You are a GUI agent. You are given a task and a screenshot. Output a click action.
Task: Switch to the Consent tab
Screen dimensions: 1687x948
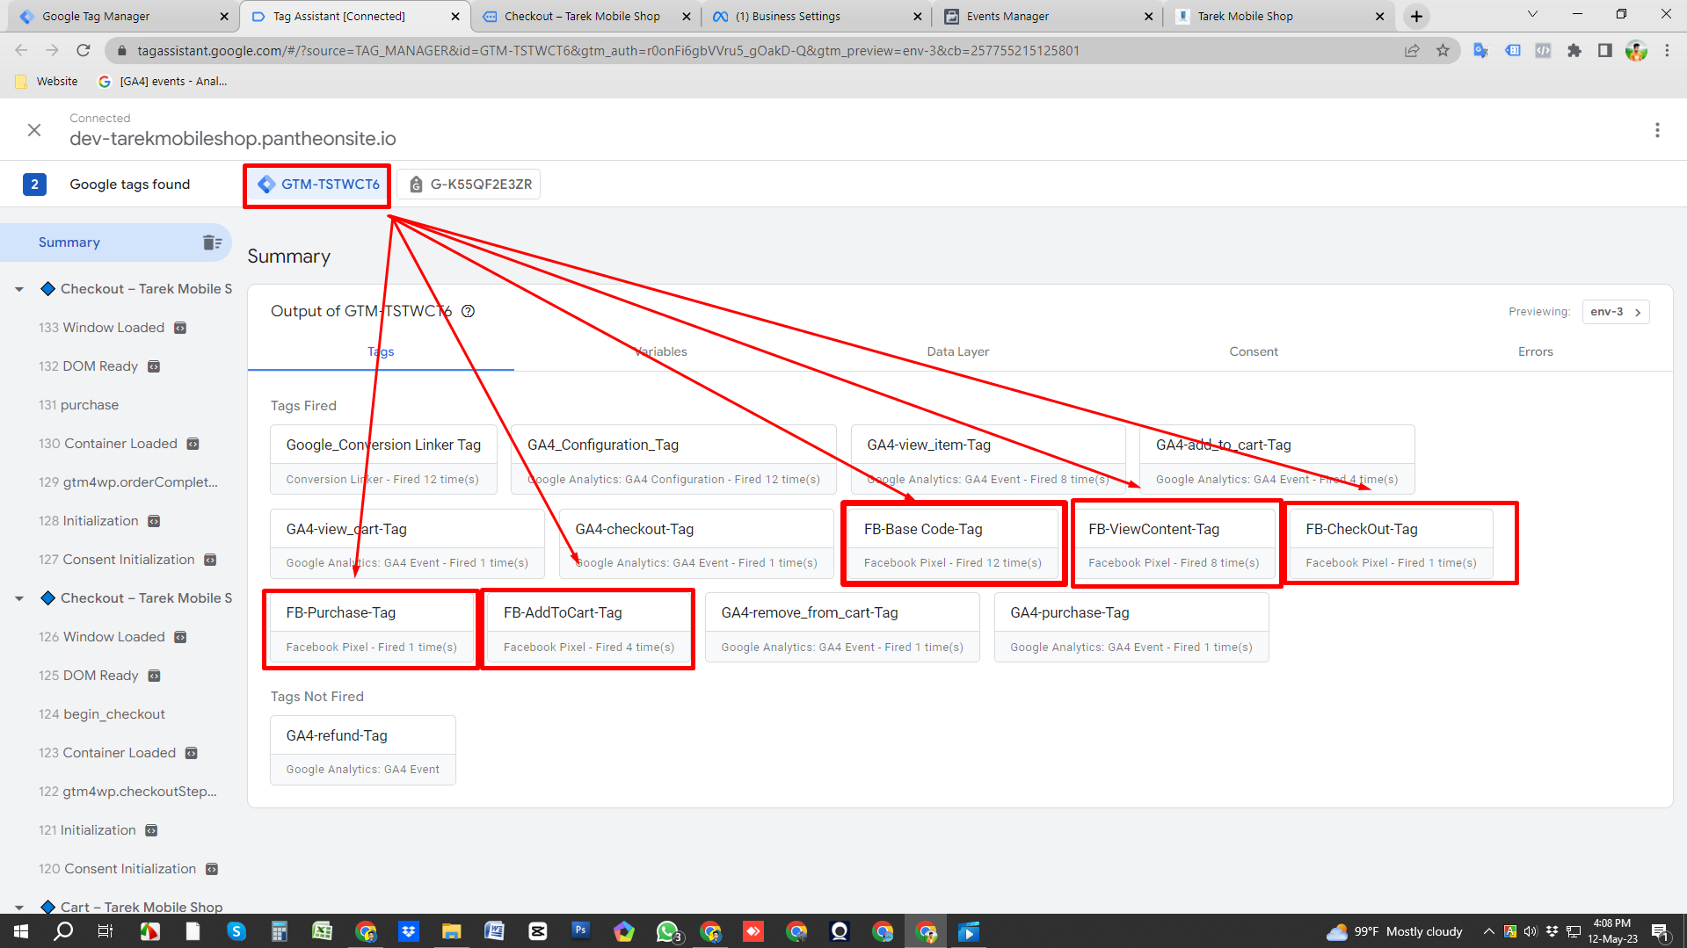(x=1254, y=351)
